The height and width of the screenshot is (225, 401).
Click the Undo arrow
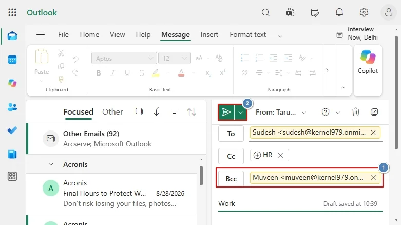pyautogui.click(x=75, y=60)
